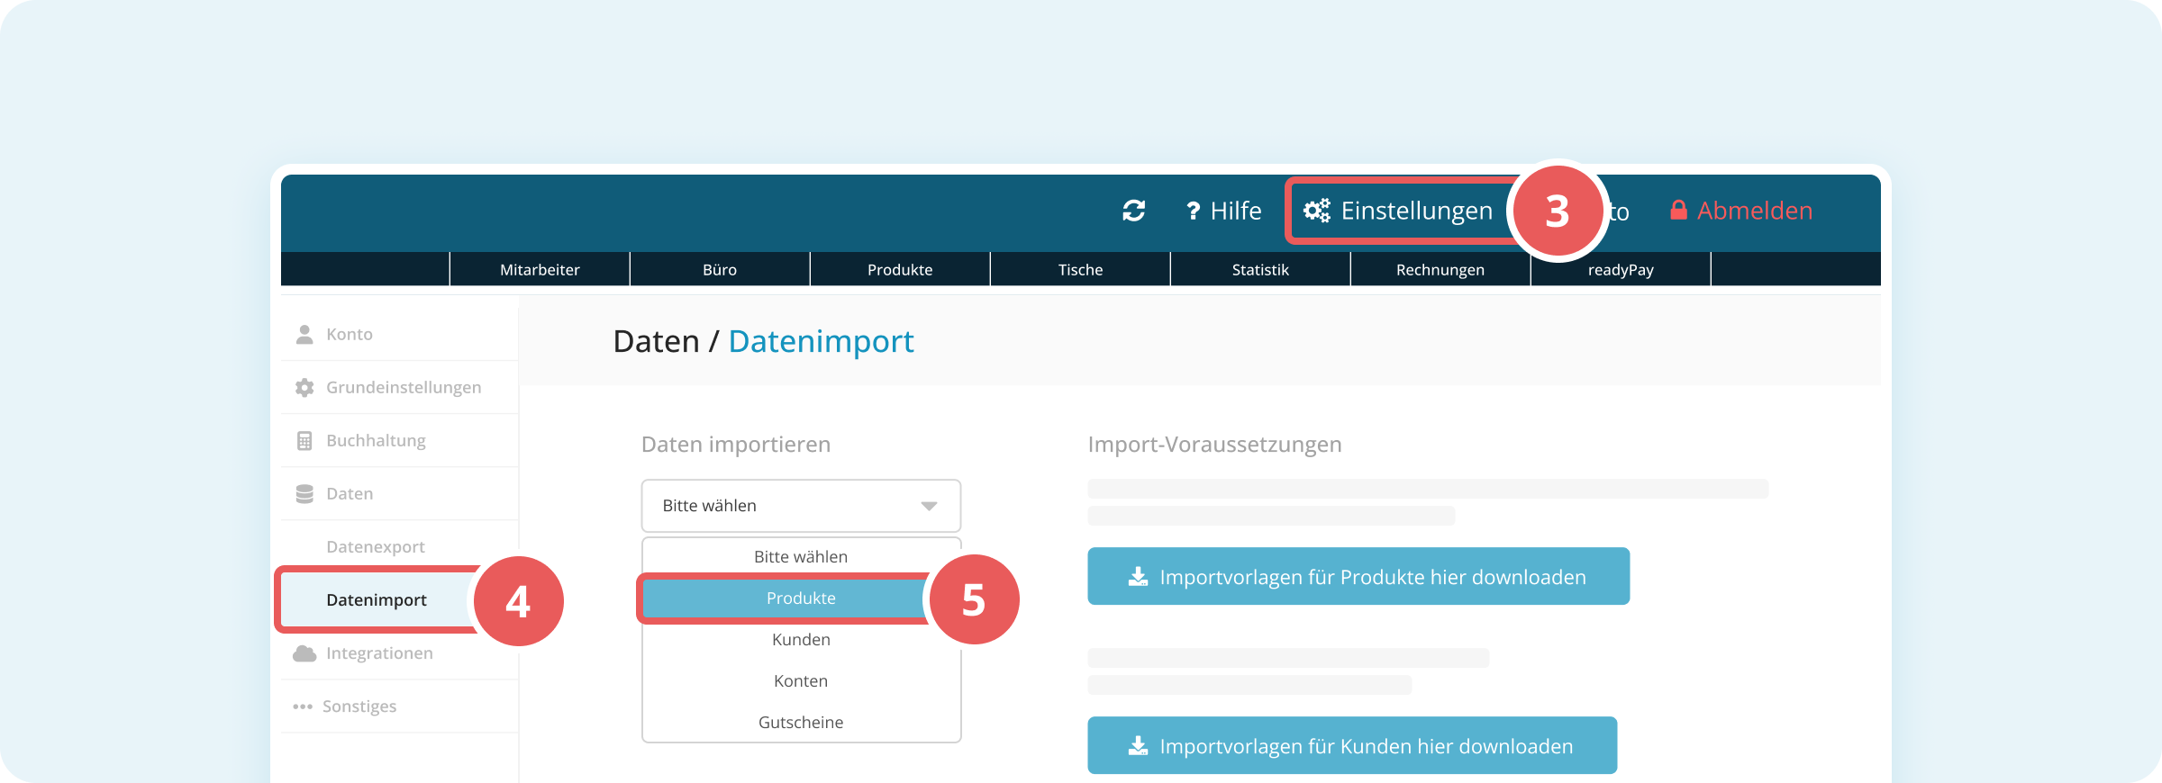Screen dimensions: 2162x783
Task: Click the 'Daten importieren' heading
Action: point(736,445)
